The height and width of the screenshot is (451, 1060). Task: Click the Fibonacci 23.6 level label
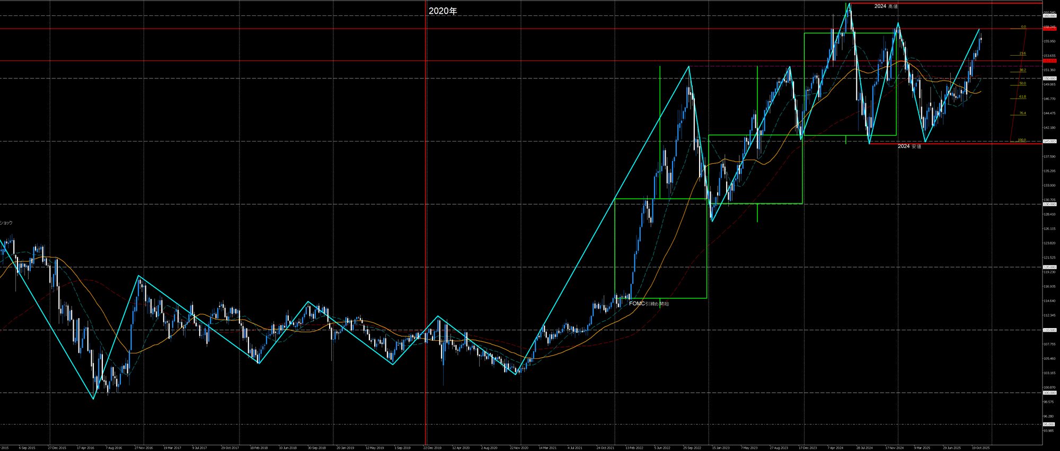click(1022, 54)
